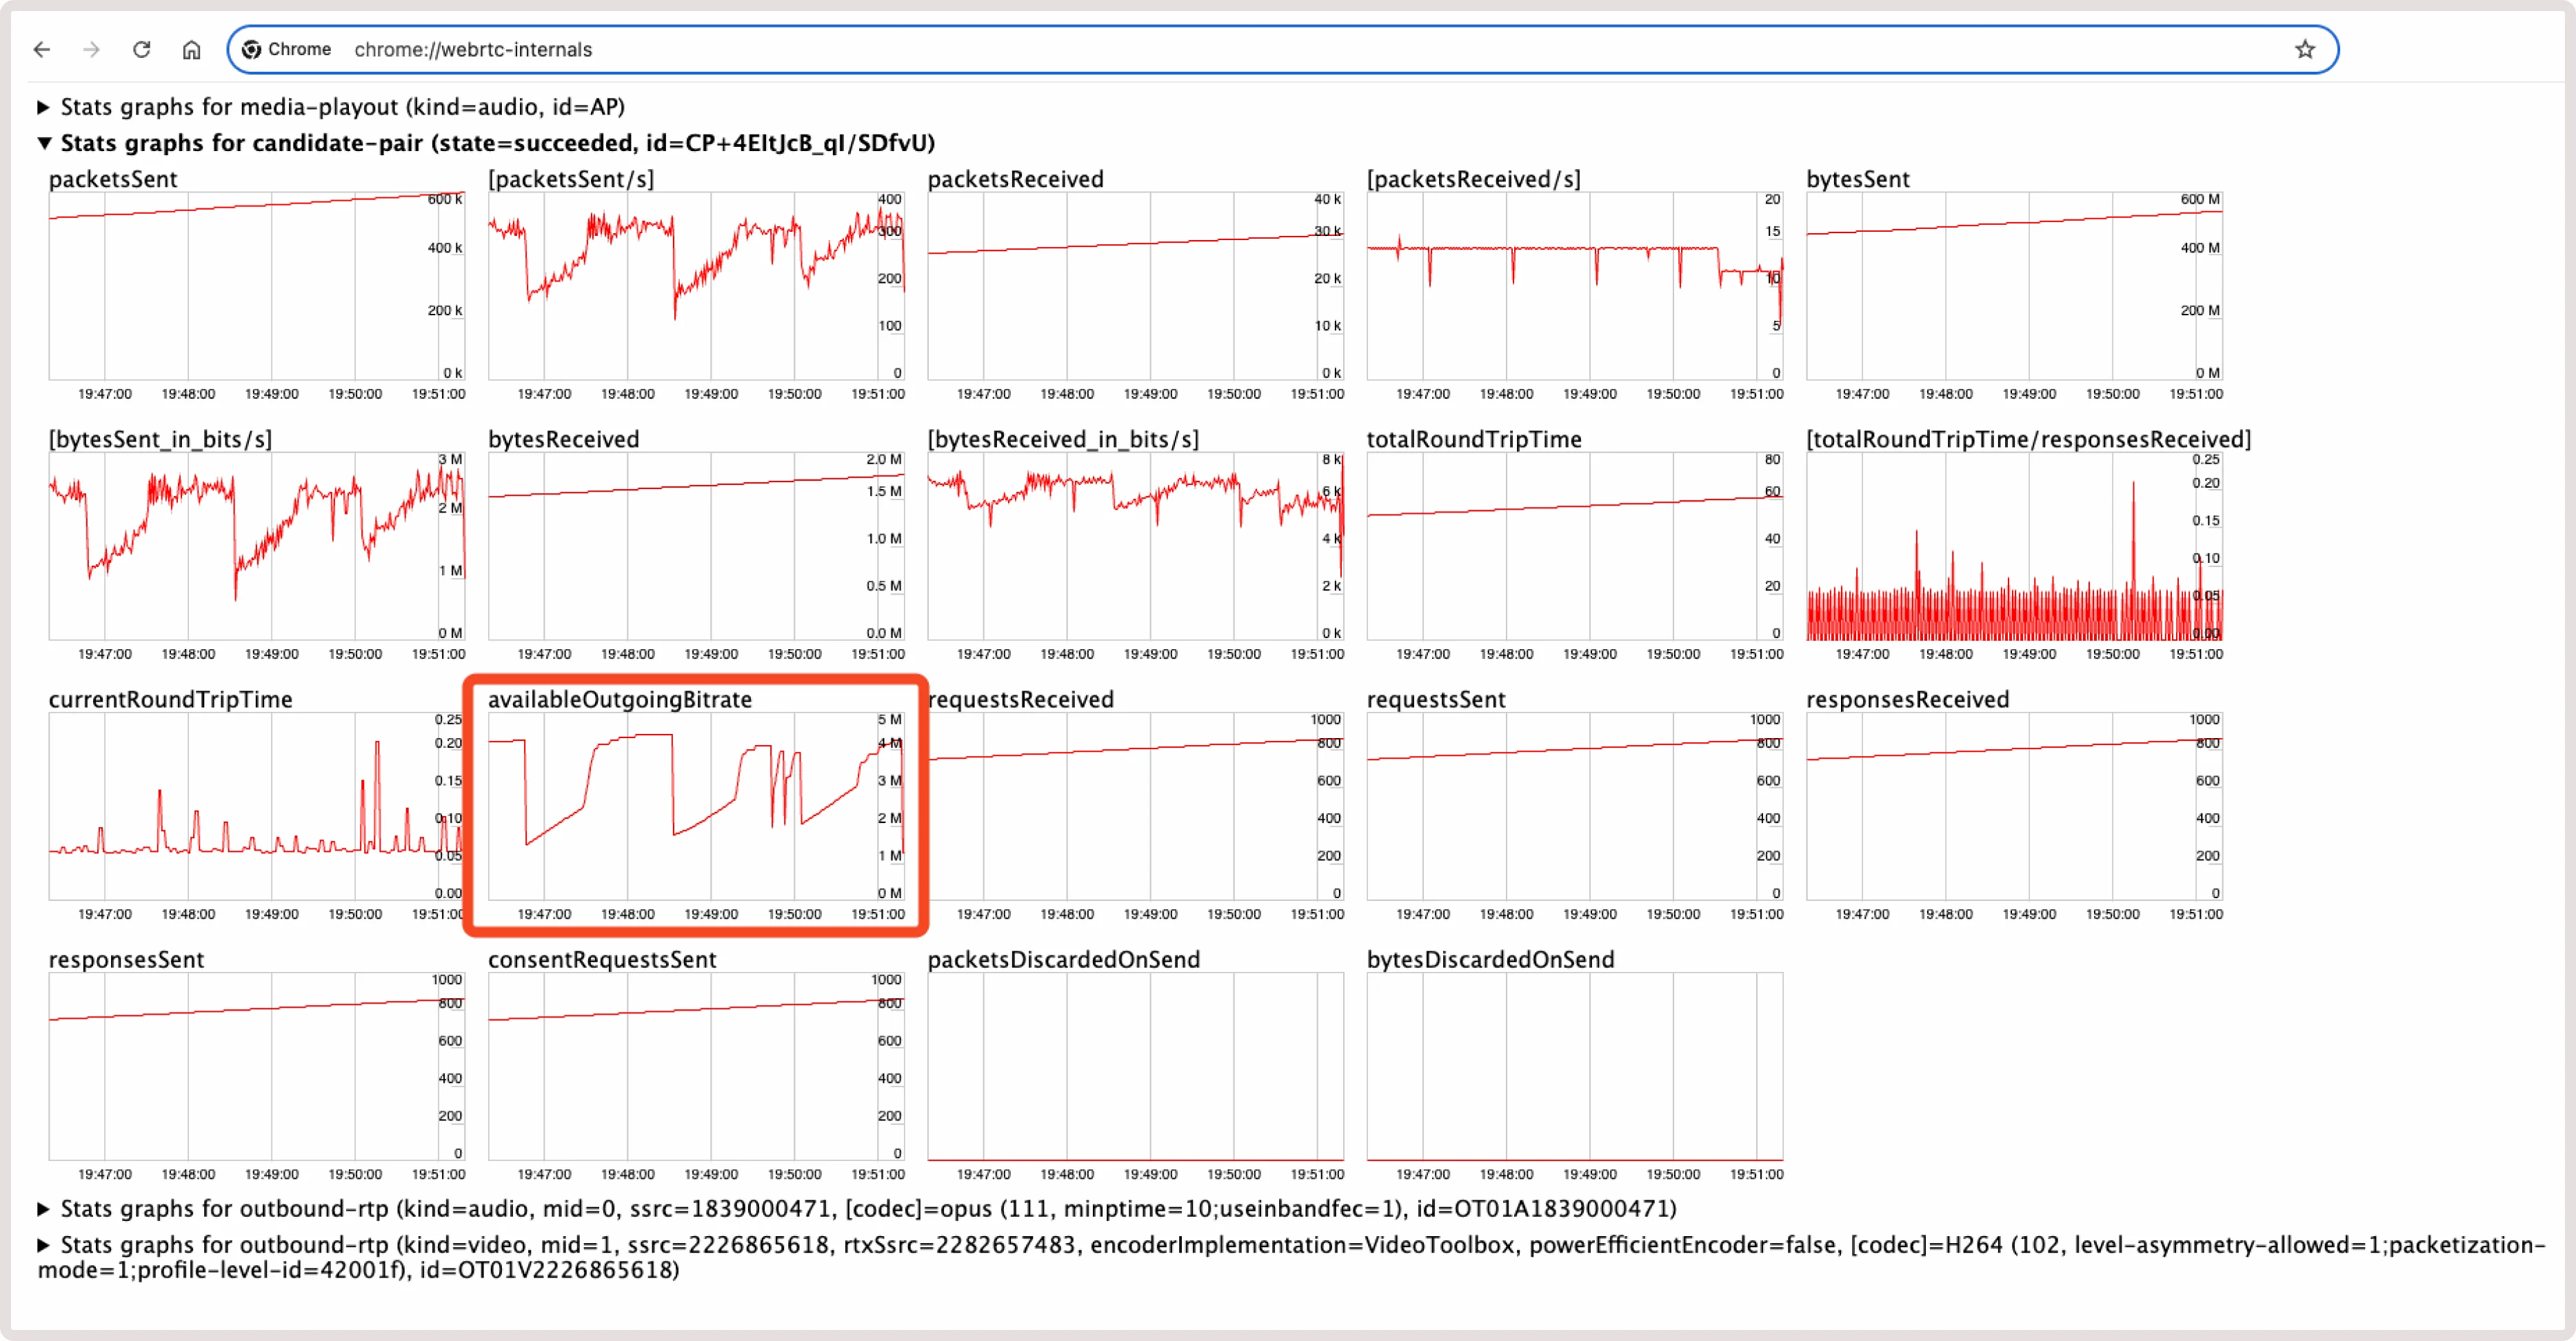
Task: Click the bytesDiscardedOnSend graph
Action: tap(1575, 1066)
